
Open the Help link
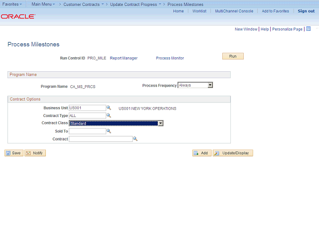[265, 29]
